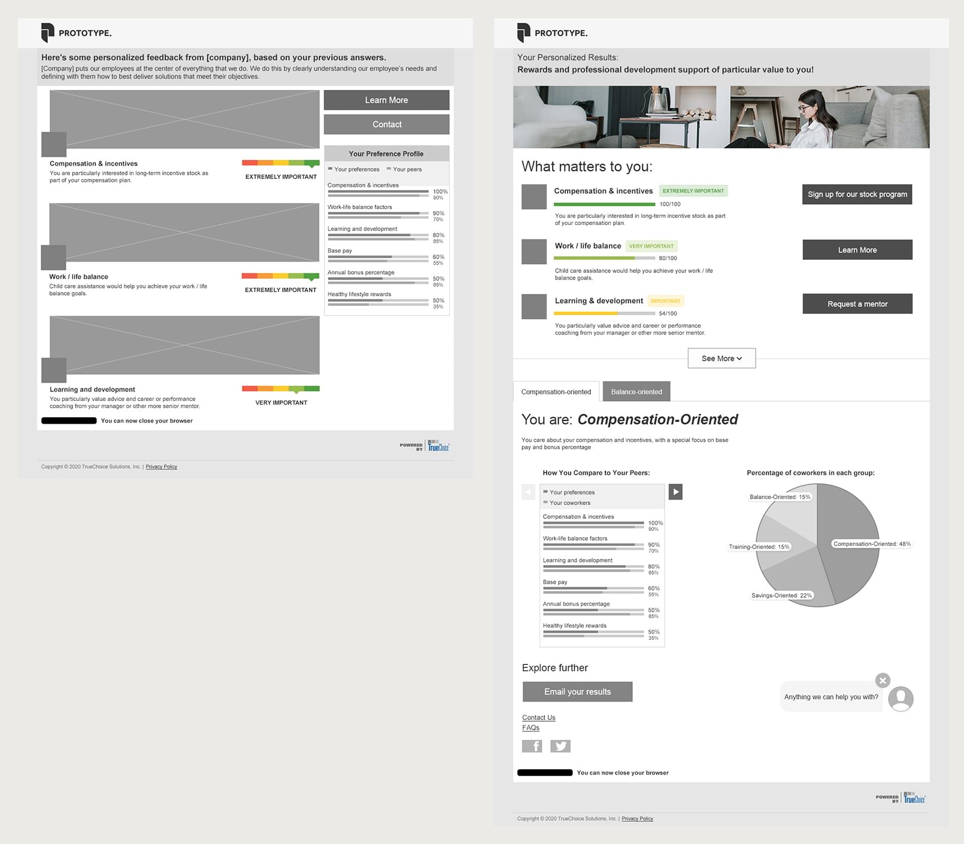Click small square icon above Learning and development left
This screenshot has width=964, height=844.
(x=54, y=370)
